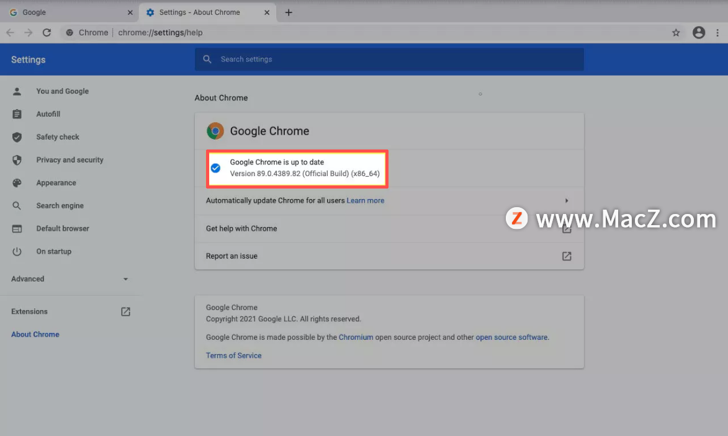Close the Settings - About Chrome tab
Screen dimensions: 728x436
pos(266,12)
